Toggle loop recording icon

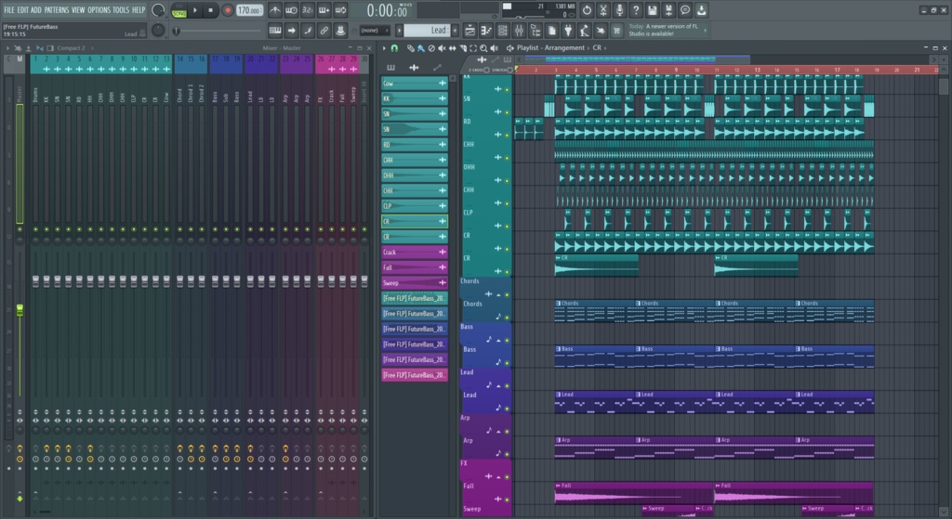pyautogui.click(x=340, y=10)
